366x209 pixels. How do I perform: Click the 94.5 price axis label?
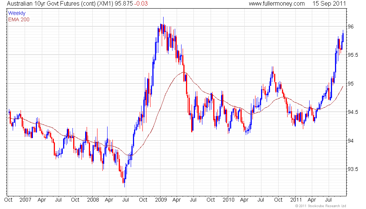click(353, 112)
